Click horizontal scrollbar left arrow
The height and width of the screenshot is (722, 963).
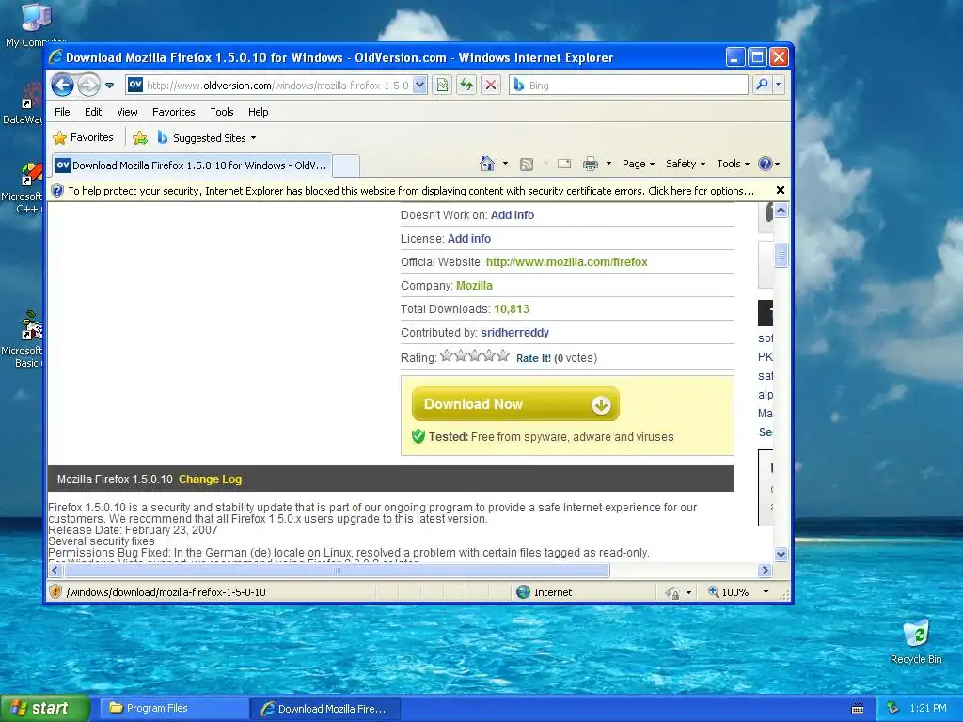point(55,571)
